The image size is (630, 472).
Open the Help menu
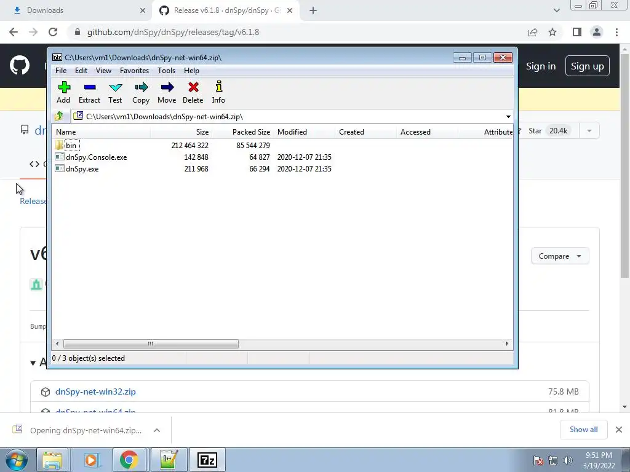192,70
